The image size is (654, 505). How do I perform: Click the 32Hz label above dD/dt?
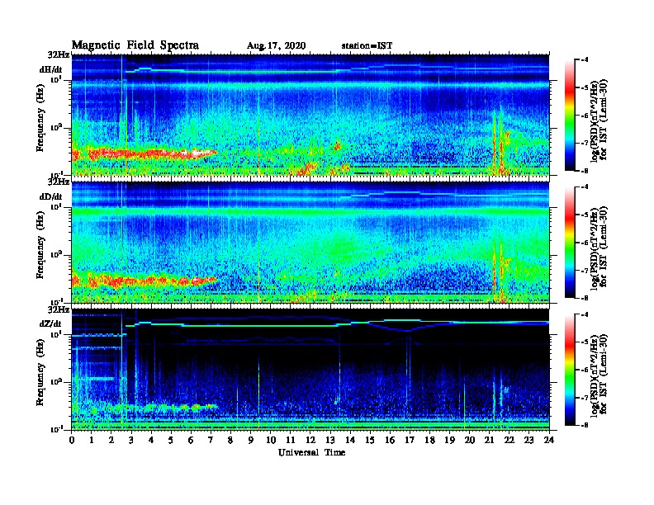pyautogui.click(x=59, y=182)
